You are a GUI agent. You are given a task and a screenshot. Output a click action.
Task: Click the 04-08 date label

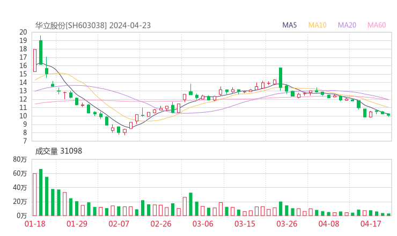point(329,224)
